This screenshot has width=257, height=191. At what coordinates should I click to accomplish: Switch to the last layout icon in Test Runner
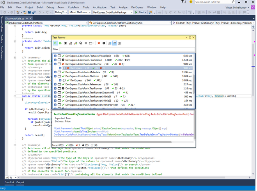click(x=119, y=43)
